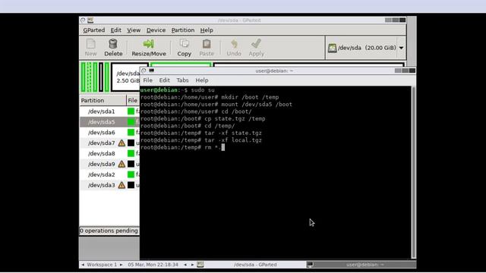This screenshot has width=486, height=273.
Task: Select the green-highlighted partition in disk map
Action: click(181, 64)
